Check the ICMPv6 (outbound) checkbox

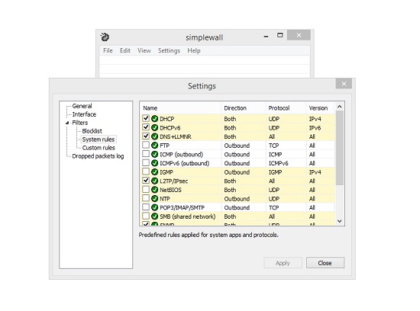click(x=146, y=162)
